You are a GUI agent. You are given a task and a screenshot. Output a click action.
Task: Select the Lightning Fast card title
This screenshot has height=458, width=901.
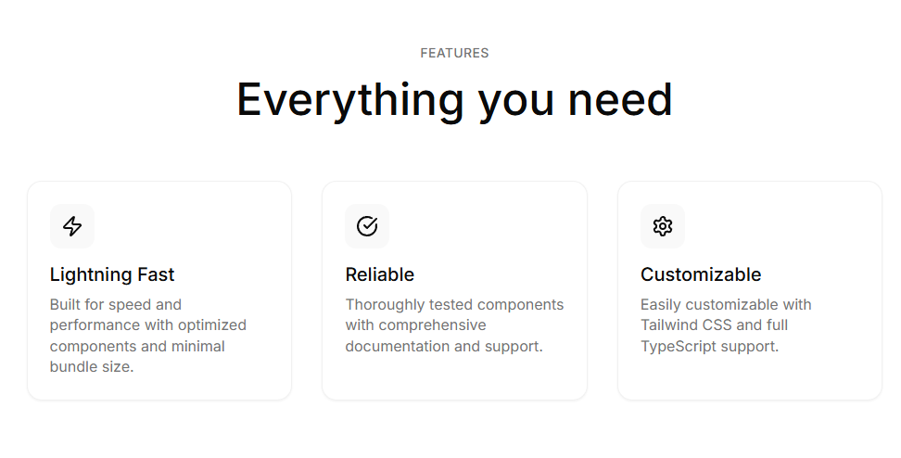[x=112, y=274]
